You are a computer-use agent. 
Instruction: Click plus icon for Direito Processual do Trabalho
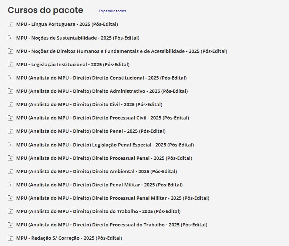pyautogui.click(x=10, y=225)
